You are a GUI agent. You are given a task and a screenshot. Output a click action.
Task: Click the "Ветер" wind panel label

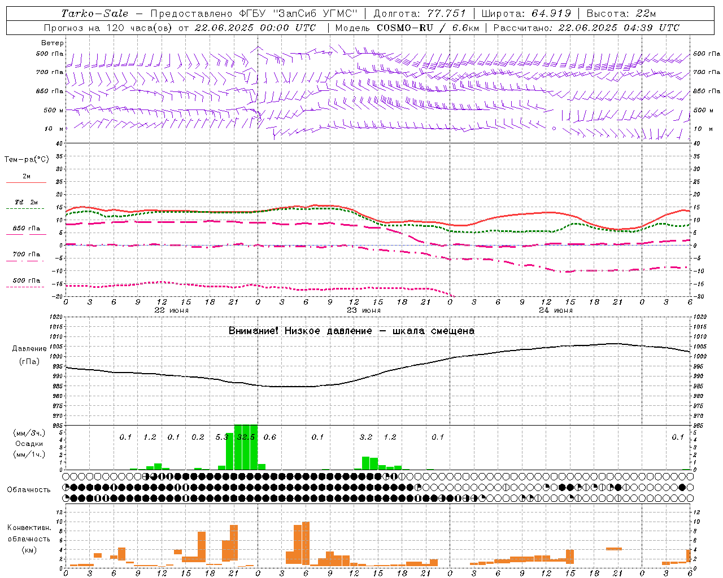(53, 43)
